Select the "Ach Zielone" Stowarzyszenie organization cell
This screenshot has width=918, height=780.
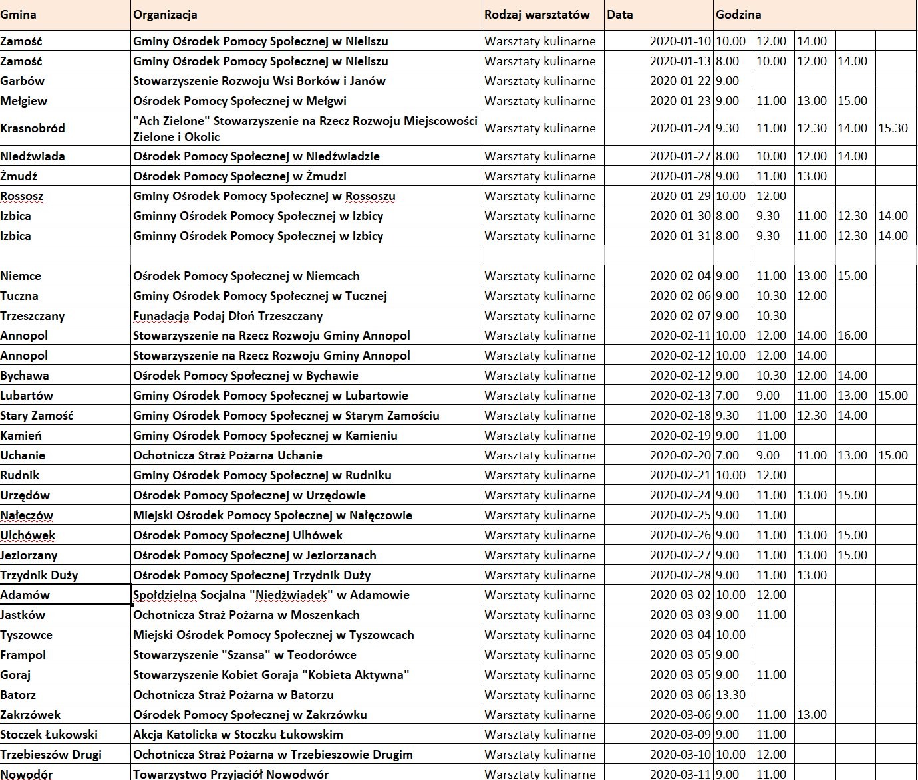(x=306, y=128)
